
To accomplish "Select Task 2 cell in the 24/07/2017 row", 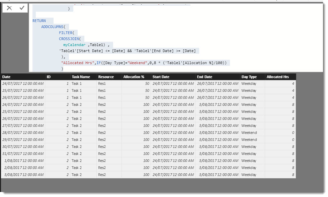I will [x=83, y=105].
